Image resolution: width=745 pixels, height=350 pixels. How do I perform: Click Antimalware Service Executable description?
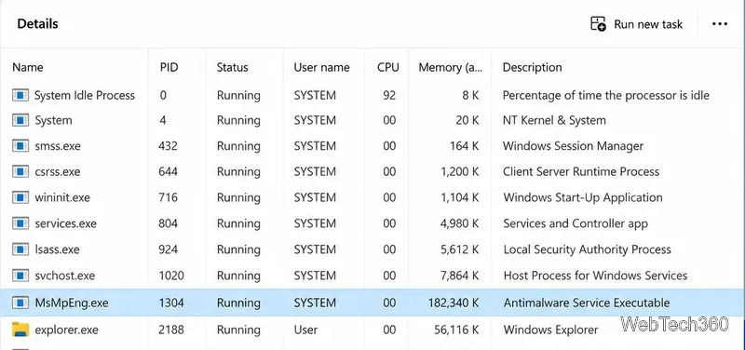tap(587, 303)
